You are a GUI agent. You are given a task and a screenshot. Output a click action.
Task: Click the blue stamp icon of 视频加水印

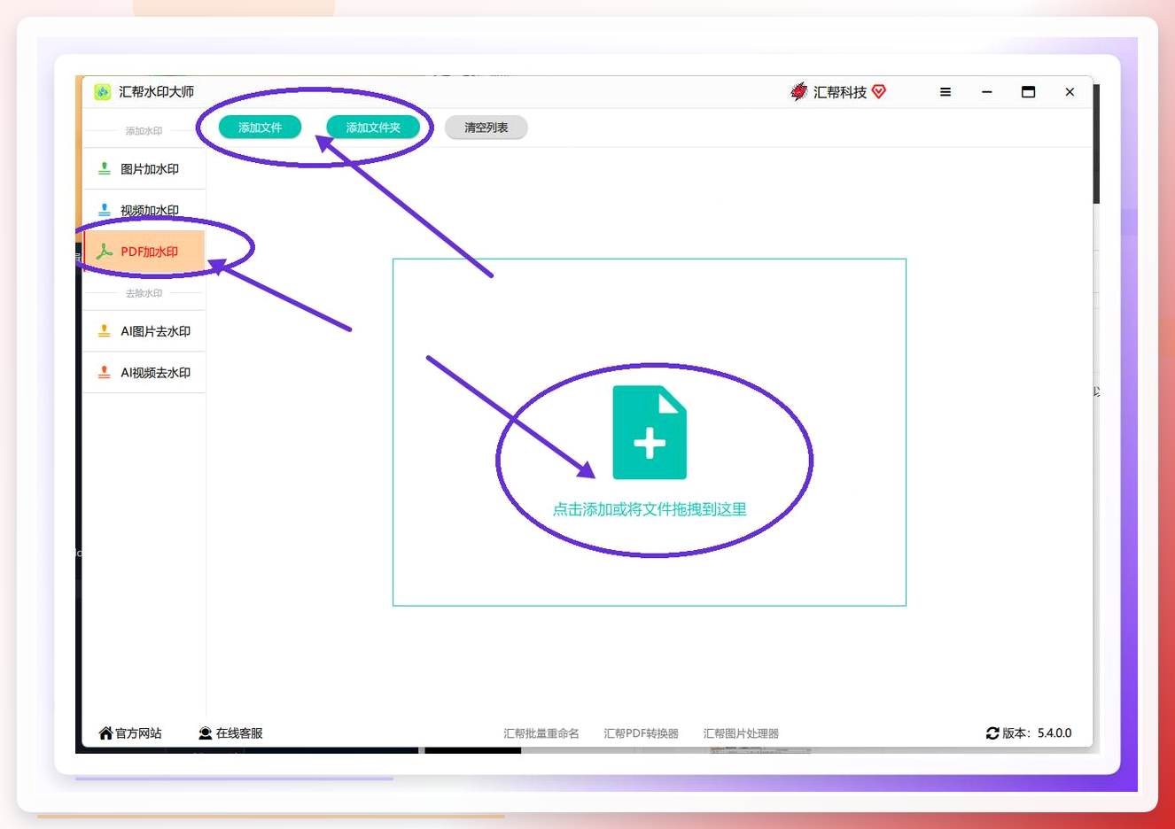[x=105, y=210]
